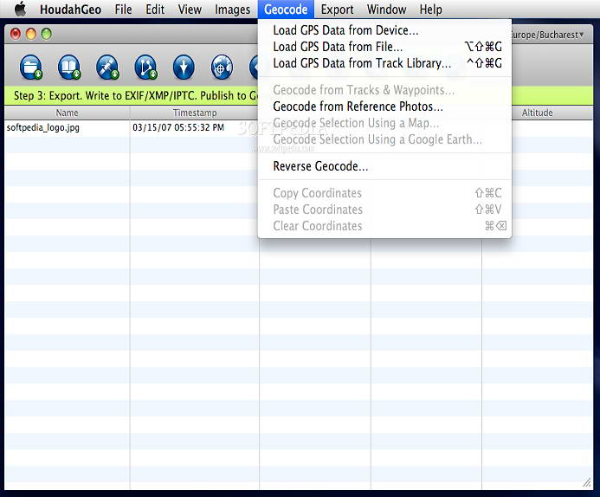Click the GPS satellite device toolbar icon

point(107,68)
